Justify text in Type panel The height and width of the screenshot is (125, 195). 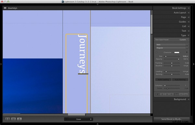pos(171,94)
